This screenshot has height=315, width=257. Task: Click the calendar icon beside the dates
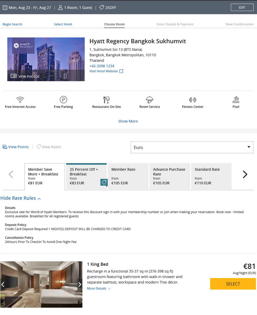(x=5, y=8)
